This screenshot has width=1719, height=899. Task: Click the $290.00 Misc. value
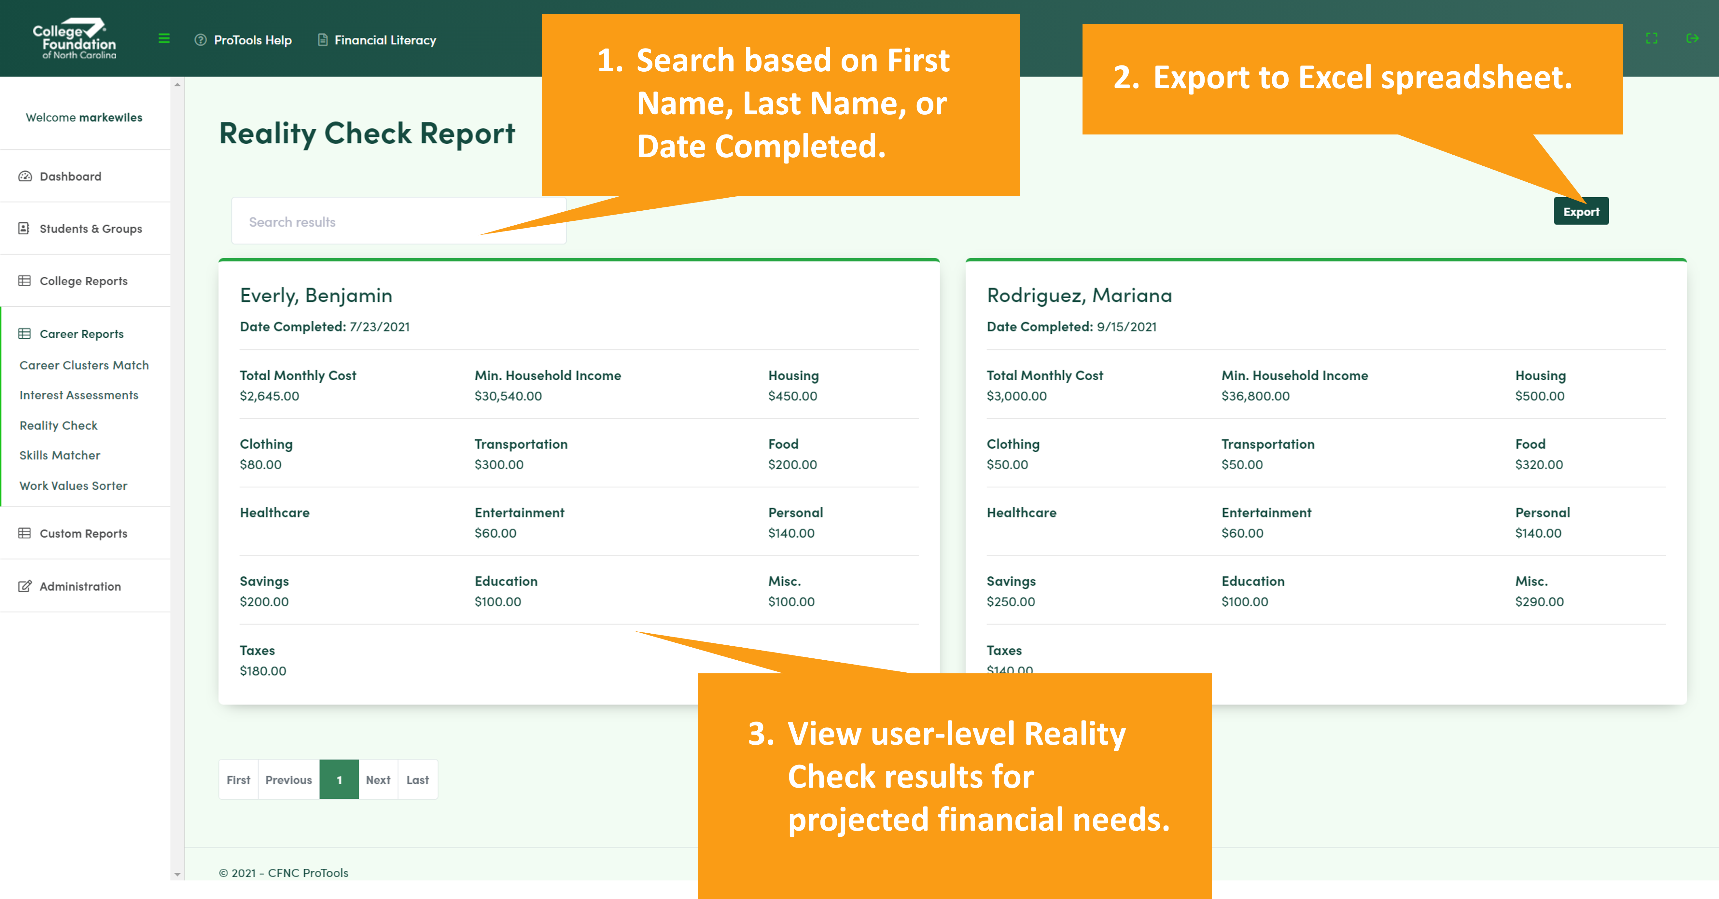pos(1539,601)
